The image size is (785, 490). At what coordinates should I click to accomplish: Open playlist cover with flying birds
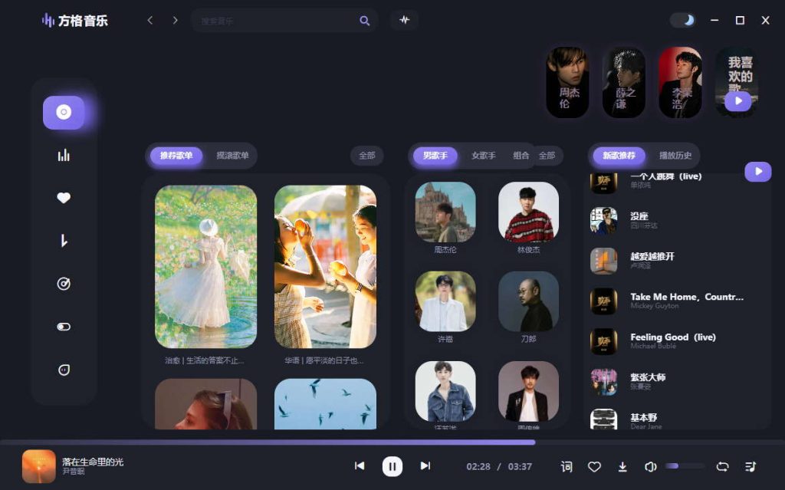coord(325,404)
